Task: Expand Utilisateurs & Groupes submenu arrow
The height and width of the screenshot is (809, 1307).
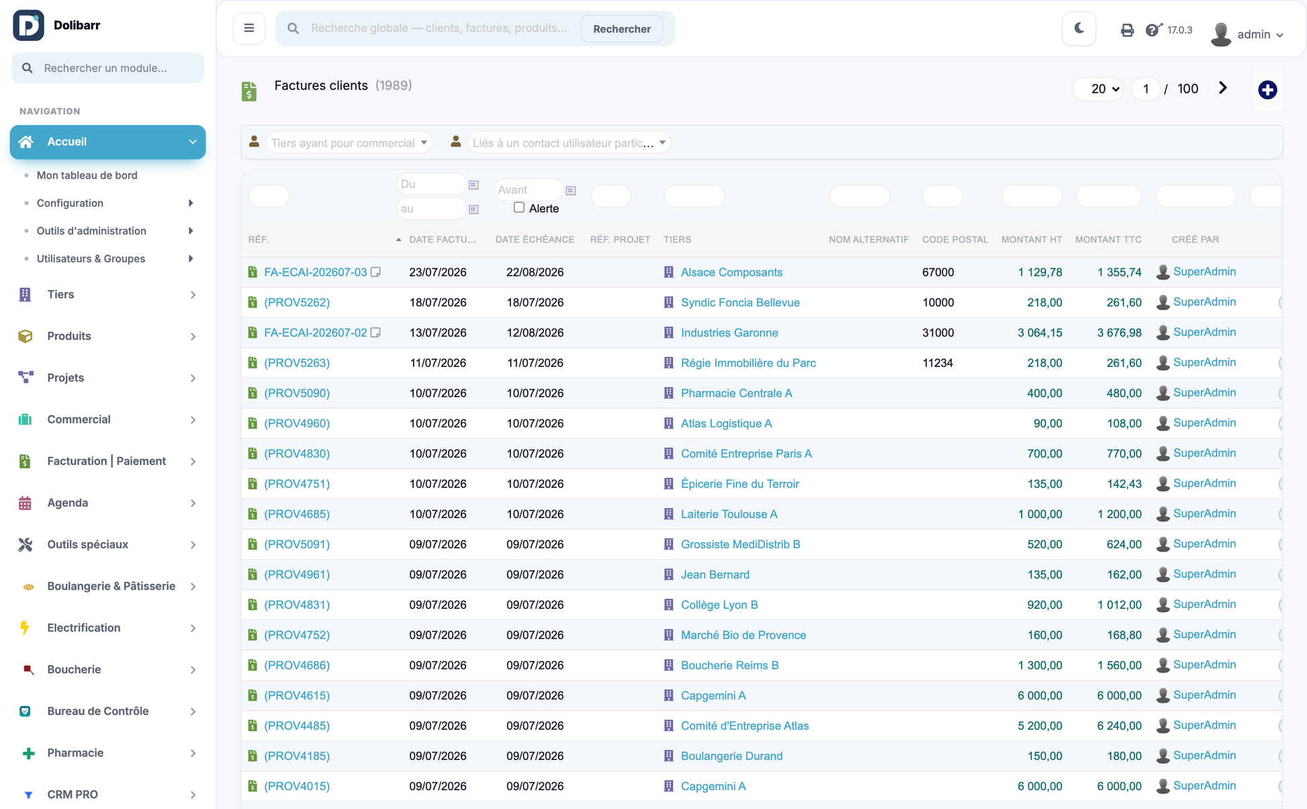Action: [191, 259]
